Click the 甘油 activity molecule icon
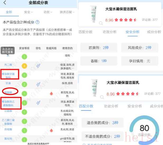Image resolution: width=163 pixels, height=145 pixels. [x=38, y=84]
